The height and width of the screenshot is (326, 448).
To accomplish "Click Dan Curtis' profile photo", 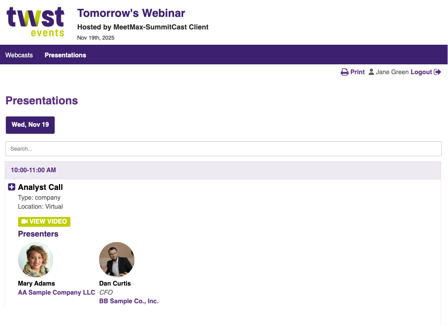I will [117, 260].
